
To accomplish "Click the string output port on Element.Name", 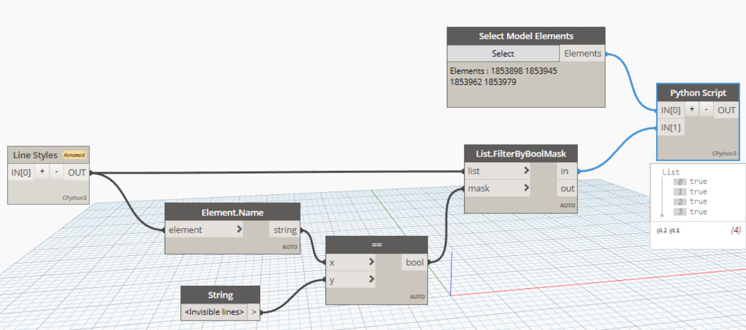I will point(285,229).
